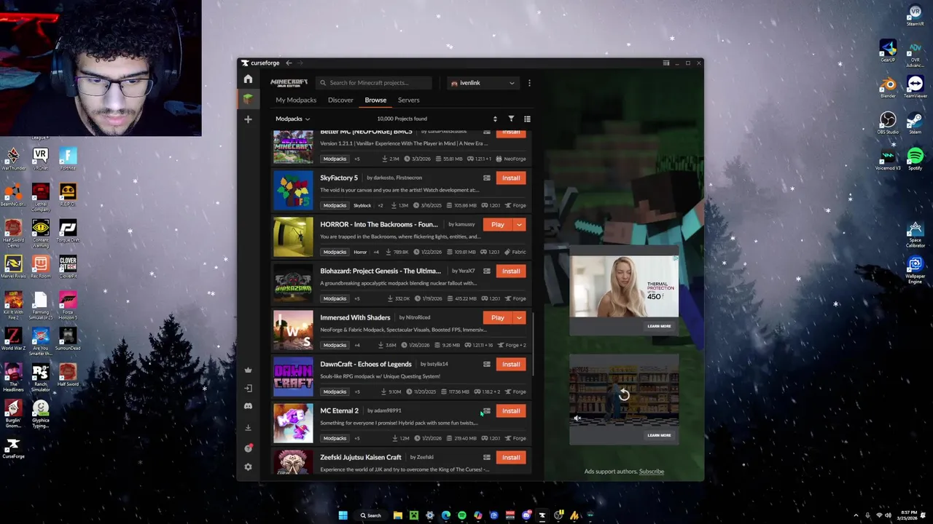
Task: Select the Browse tab
Action: pyautogui.click(x=375, y=100)
